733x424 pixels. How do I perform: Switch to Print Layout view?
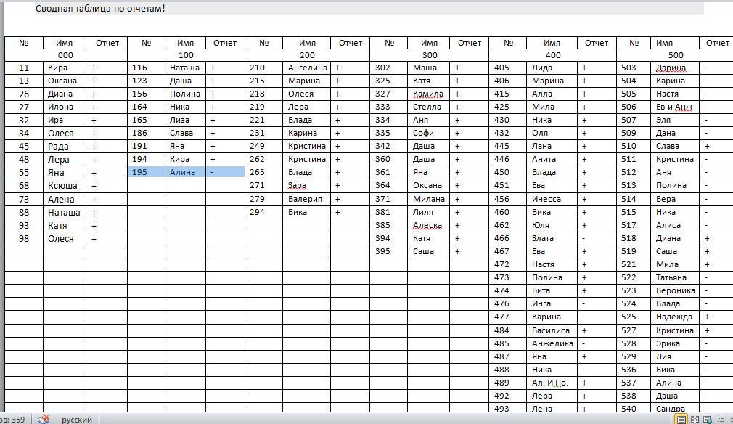click(682, 420)
